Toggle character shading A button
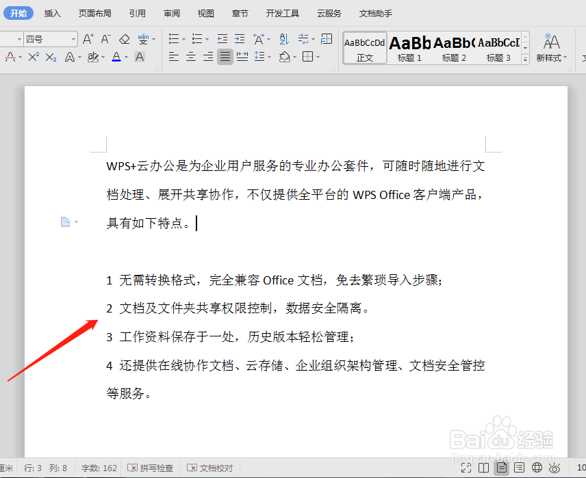The image size is (586, 478). 140,57
